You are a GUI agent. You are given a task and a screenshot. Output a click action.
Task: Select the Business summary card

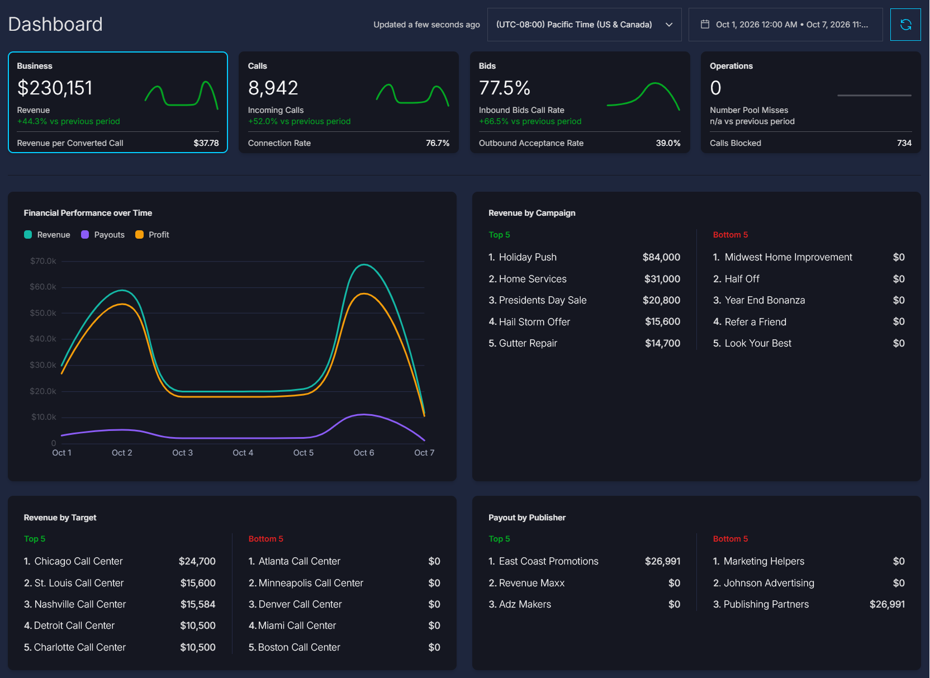point(118,102)
